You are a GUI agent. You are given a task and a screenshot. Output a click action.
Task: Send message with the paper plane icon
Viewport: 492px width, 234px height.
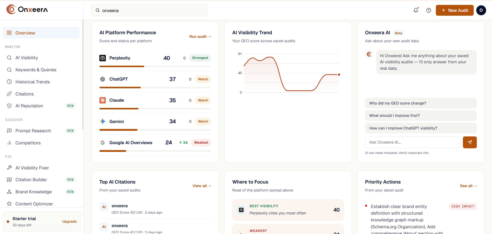470,142
